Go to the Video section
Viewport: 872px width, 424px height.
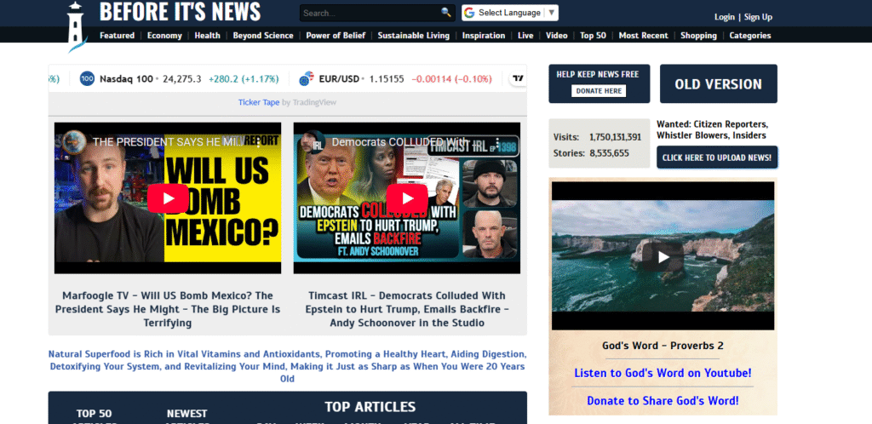pos(557,36)
